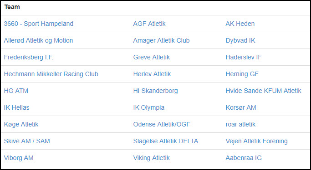The image size is (311, 170).
Task: Open Herlev Atletik team page
Action: click(152, 74)
